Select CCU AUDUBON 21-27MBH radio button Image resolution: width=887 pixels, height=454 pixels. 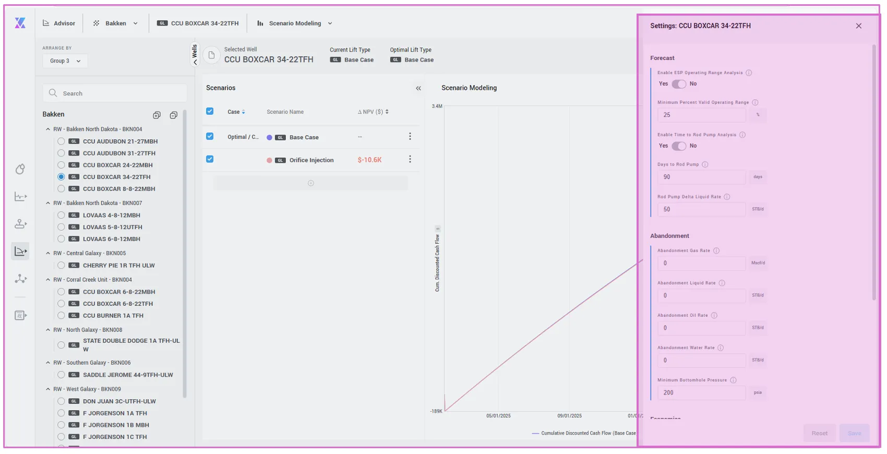[61, 141]
